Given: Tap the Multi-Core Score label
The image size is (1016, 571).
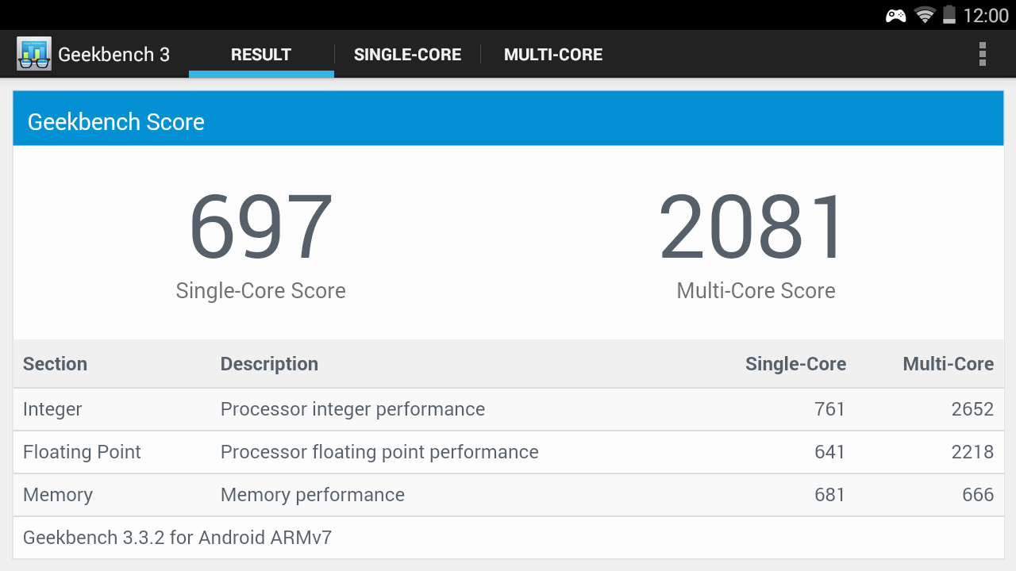Looking at the screenshot, I should click(x=756, y=290).
